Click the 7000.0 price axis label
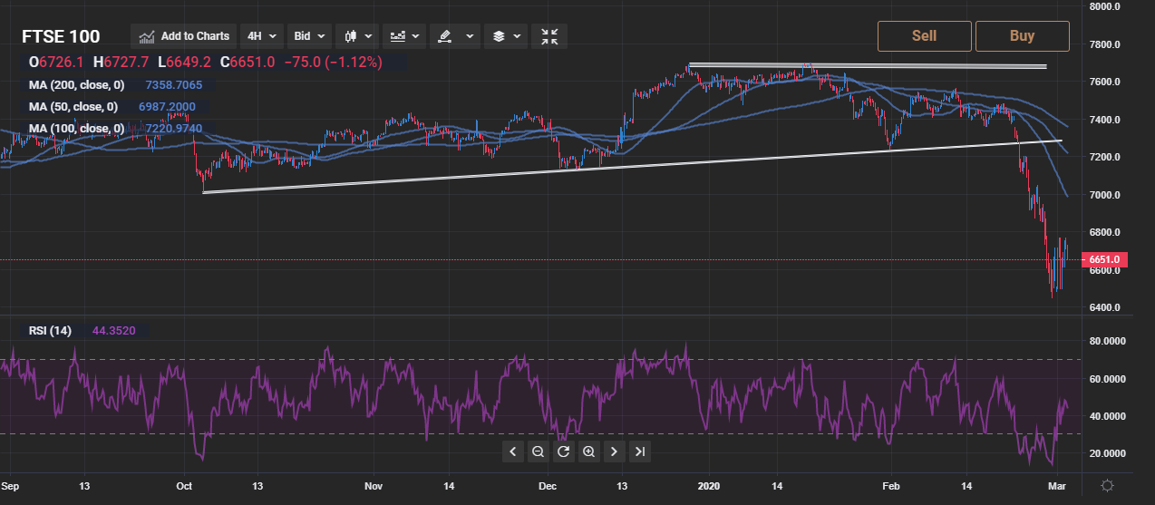1155x505 pixels. coord(1104,195)
